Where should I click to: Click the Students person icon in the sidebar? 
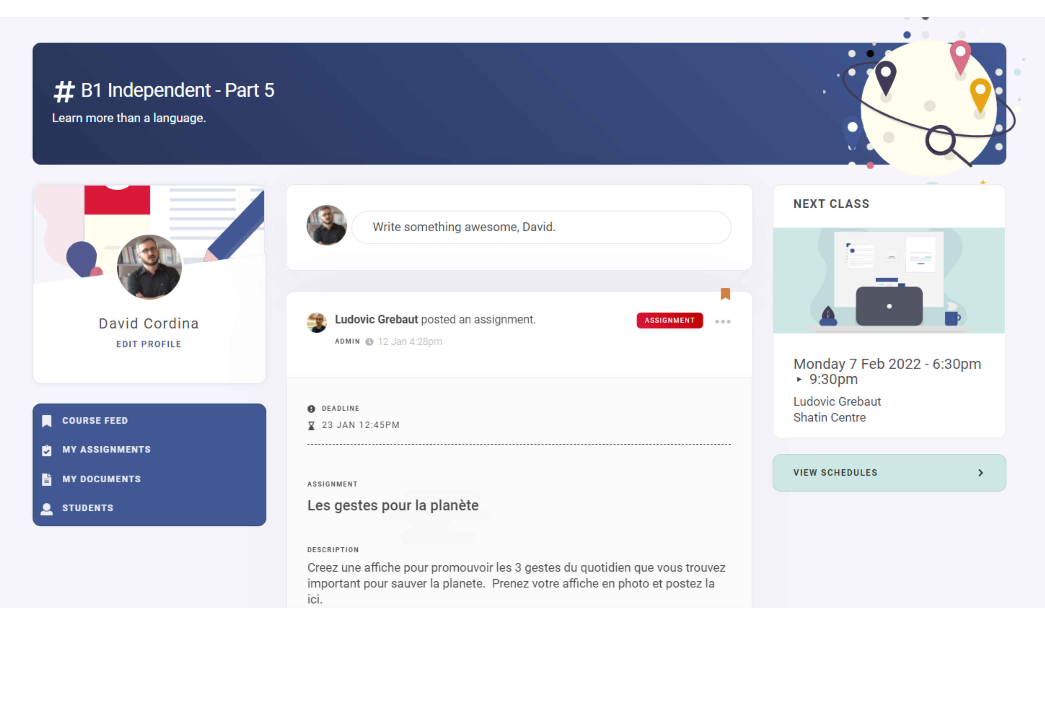47,508
